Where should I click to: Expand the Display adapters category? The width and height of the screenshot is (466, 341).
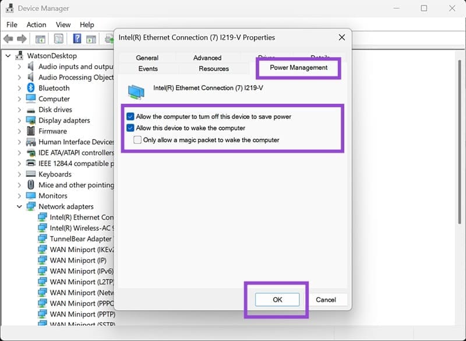pyautogui.click(x=20, y=120)
